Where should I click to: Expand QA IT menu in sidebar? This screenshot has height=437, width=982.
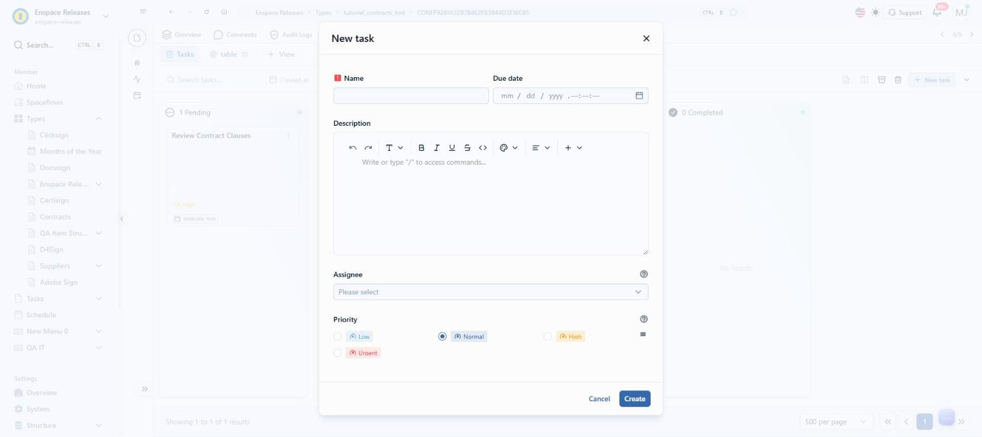(x=98, y=347)
